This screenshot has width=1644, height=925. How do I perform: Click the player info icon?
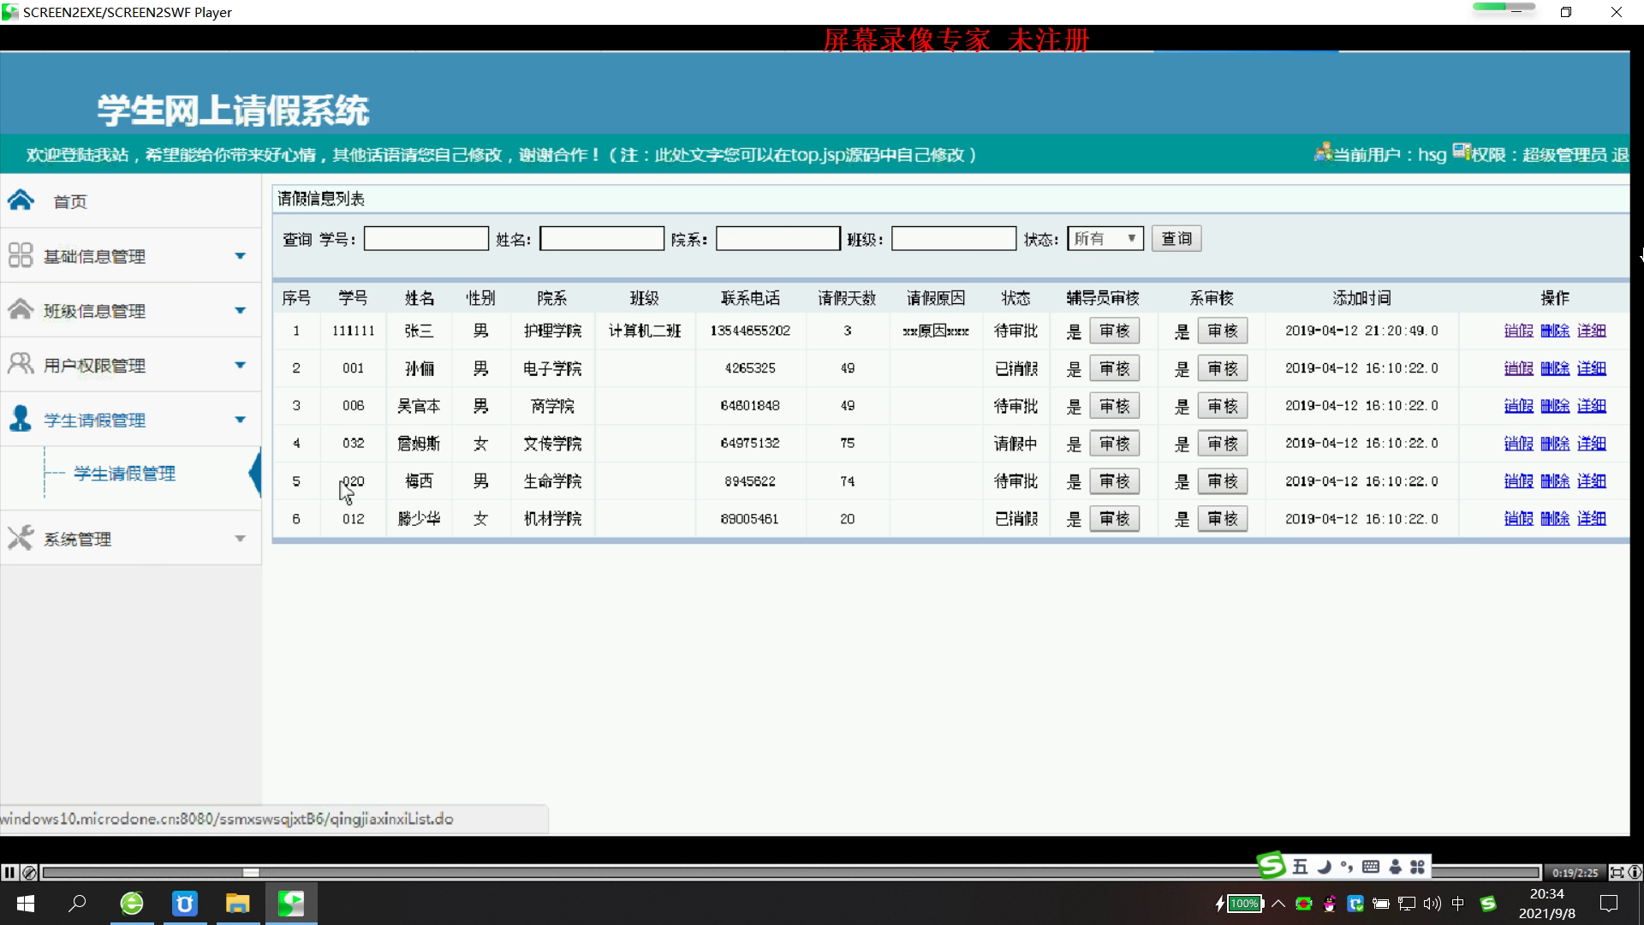[1635, 873]
